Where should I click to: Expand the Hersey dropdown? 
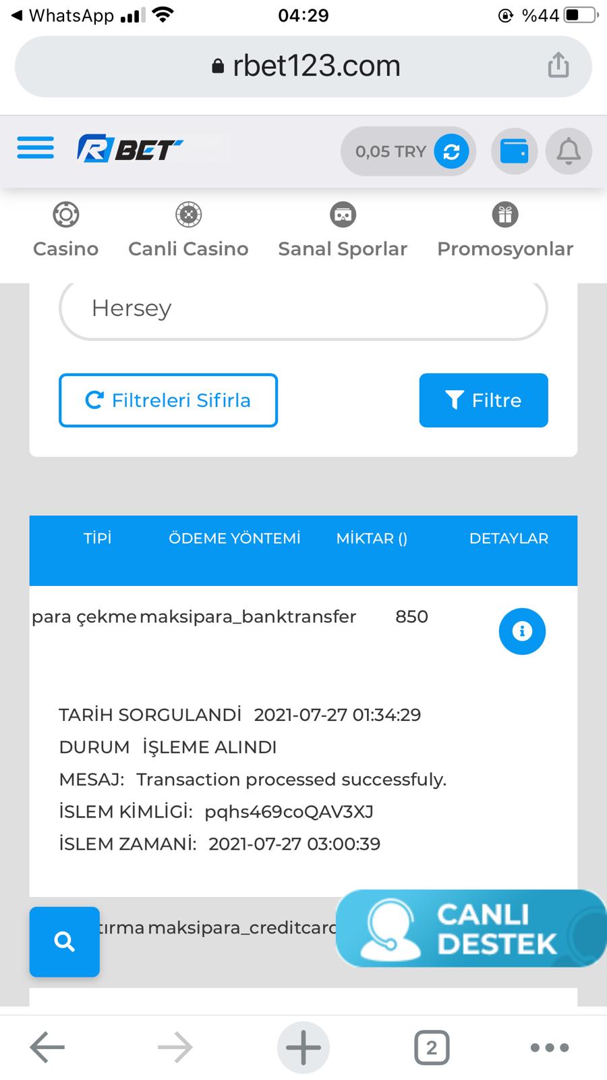pos(303,309)
